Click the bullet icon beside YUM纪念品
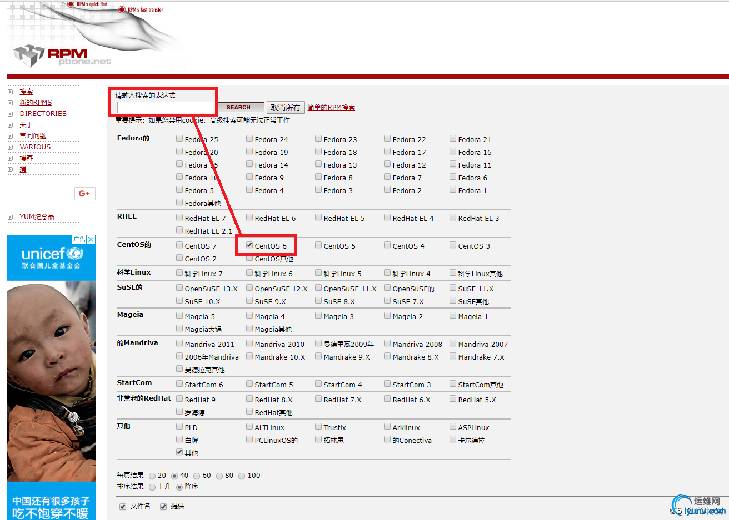This screenshot has width=729, height=520. pos(10,217)
